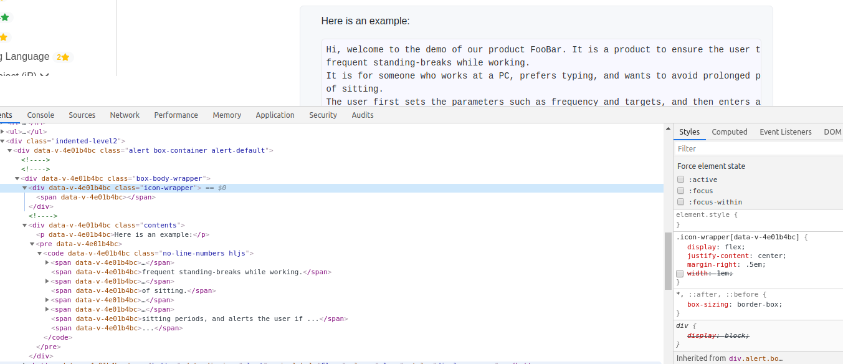This screenshot has height=364, width=843.
Task: Collapse the pre element node
Action: click(32, 244)
